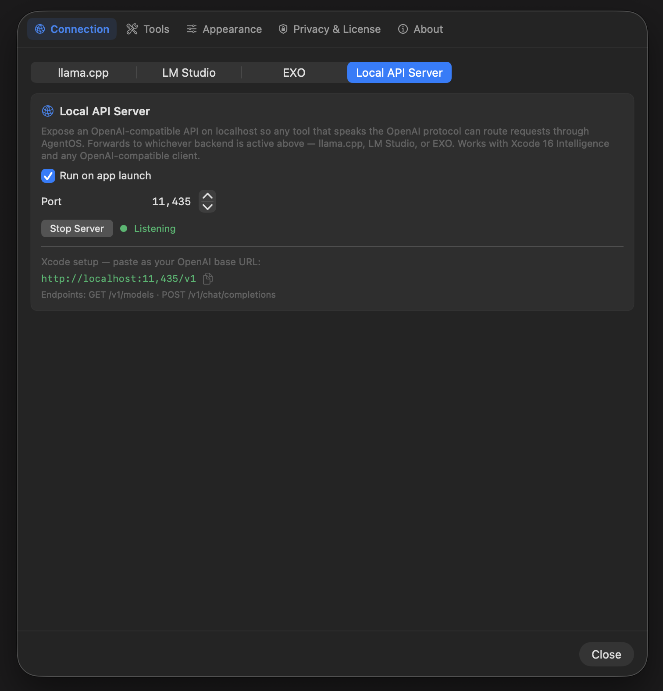663x691 pixels.
Task: Close the settings dialog
Action: click(606, 654)
